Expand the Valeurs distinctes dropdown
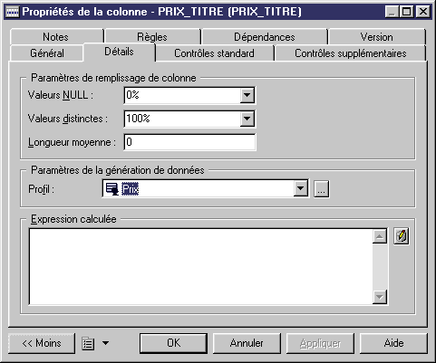Viewport: 436px width, 363px height. (247, 119)
